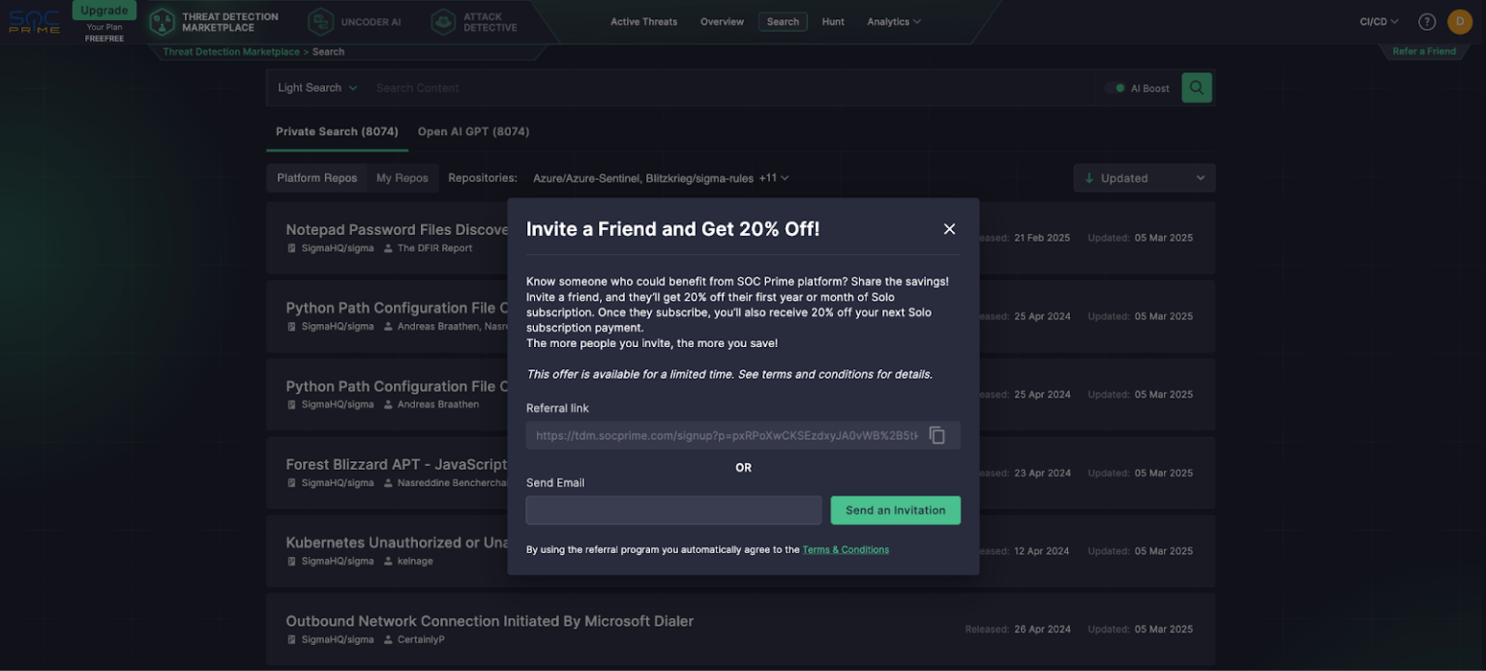Open the user profile avatar
Screen dimensions: 1486x671
(1460, 20)
